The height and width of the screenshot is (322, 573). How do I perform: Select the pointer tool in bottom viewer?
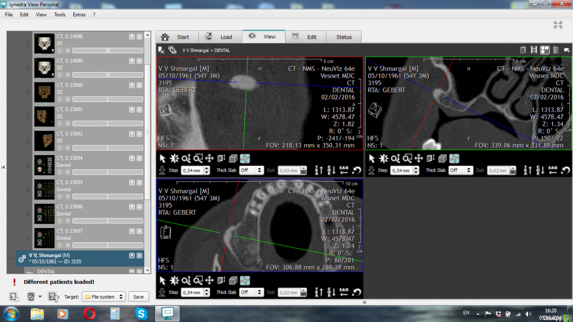click(x=162, y=280)
